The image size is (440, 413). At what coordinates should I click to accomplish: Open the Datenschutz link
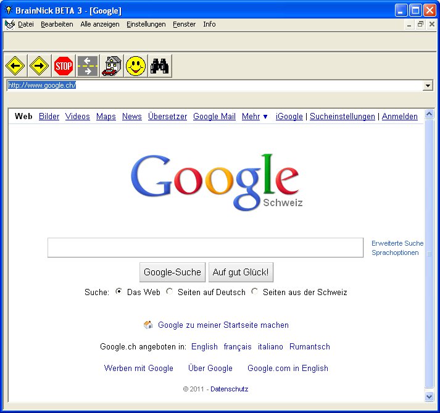click(230, 389)
